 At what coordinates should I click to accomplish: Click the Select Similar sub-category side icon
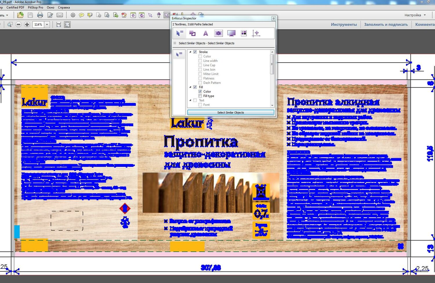coord(179,54)
